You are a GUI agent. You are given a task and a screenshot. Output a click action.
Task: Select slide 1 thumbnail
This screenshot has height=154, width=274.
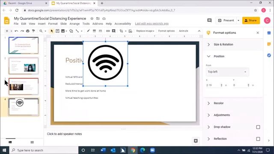coord(24,45)
